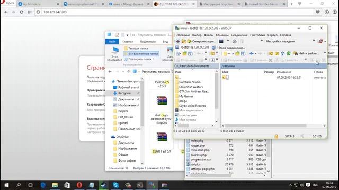Click remote parent directory folder icon
This screenshot has height=190, width=339.
(x=271, y=53)
